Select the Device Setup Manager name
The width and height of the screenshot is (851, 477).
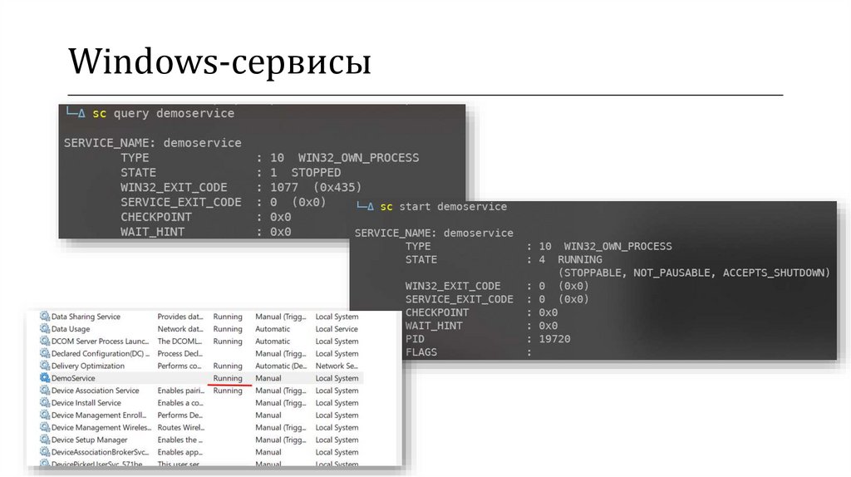(90, 440)
